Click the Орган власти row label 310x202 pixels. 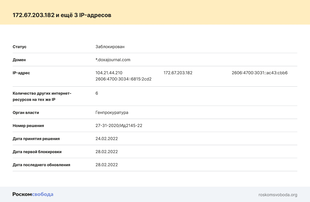point(26,113)
